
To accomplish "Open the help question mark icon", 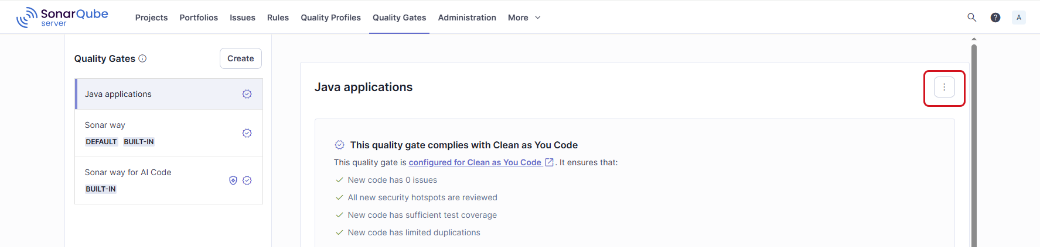I will pos(995,18).
